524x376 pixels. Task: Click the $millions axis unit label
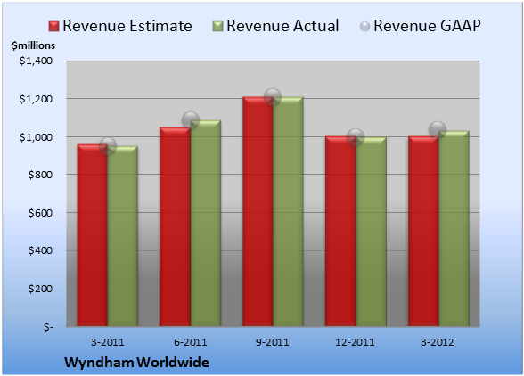(x=34, y=45)
